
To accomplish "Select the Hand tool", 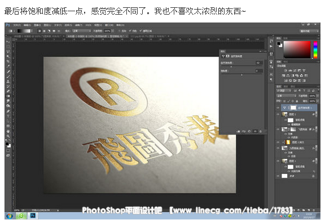I will [8, 131].
